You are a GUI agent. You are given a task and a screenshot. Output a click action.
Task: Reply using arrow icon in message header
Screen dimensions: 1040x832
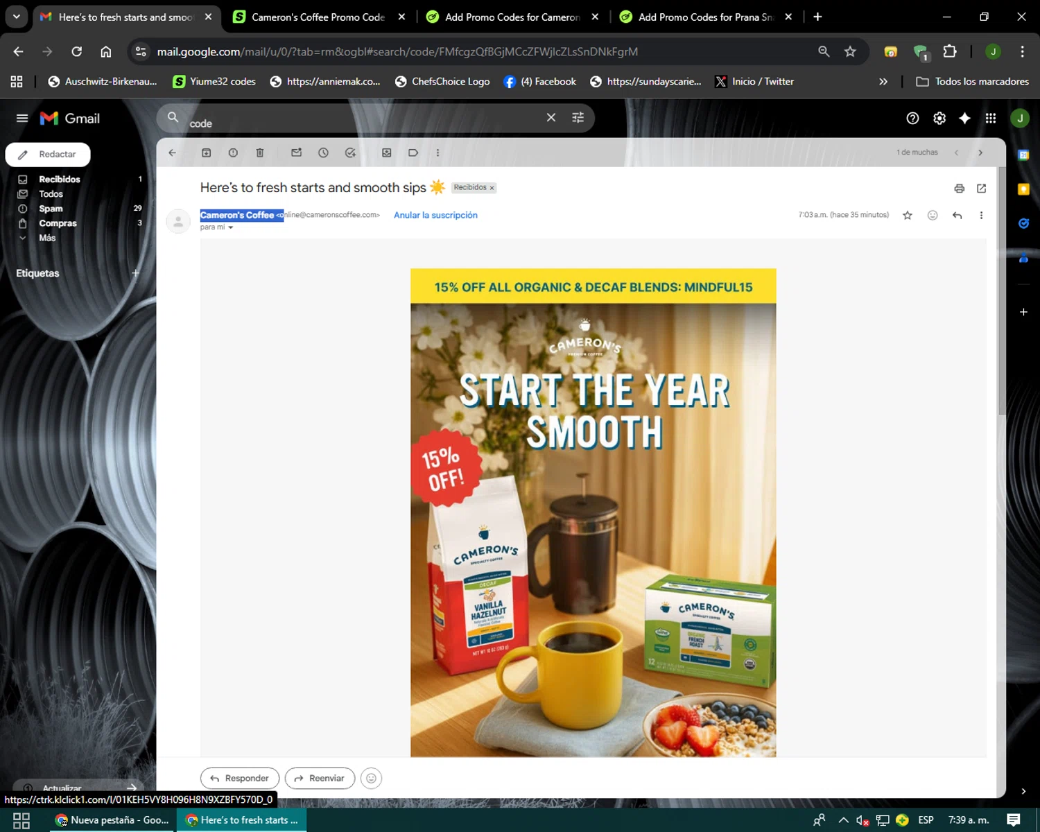[957, 215]
